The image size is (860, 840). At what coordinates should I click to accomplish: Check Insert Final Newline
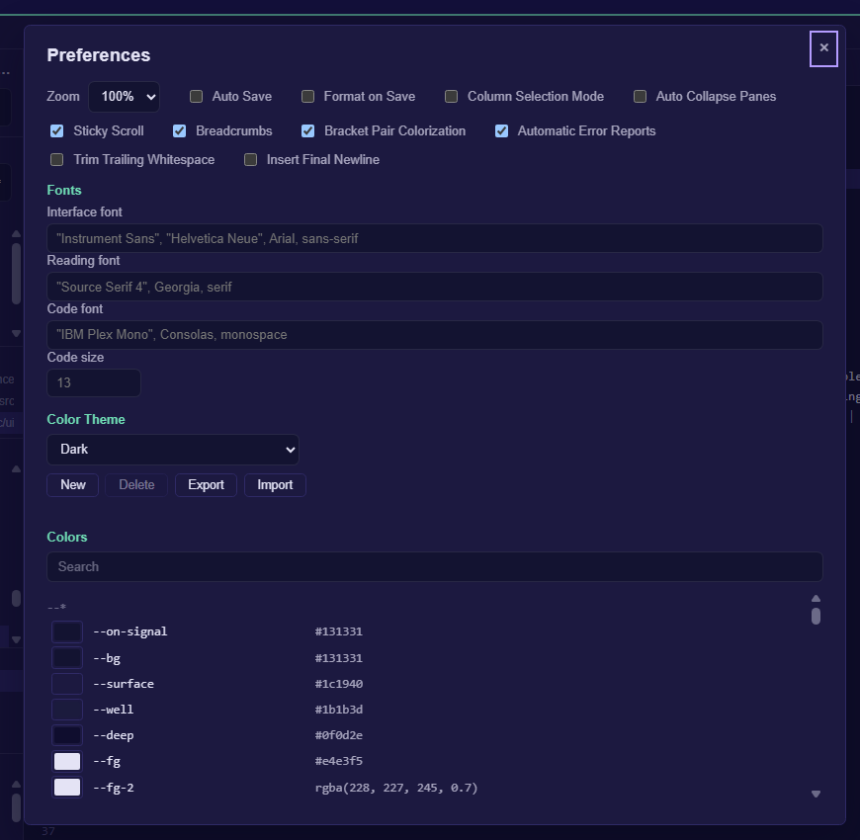(x=250, y=159)
